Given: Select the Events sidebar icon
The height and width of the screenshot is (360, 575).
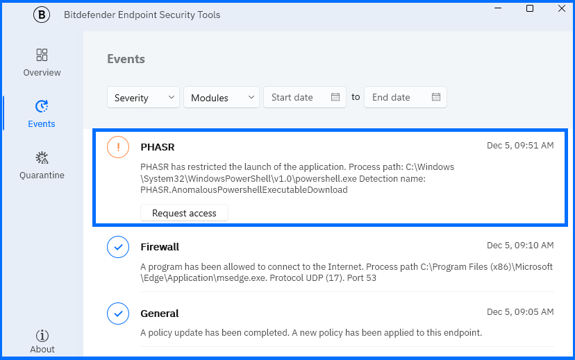Looking at the screenshot, I should coord(42,106).
